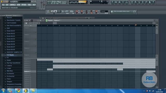Open the global snap selector showing (none)
The height and width of the screenshot is (93, 166).
click(104, 11)
